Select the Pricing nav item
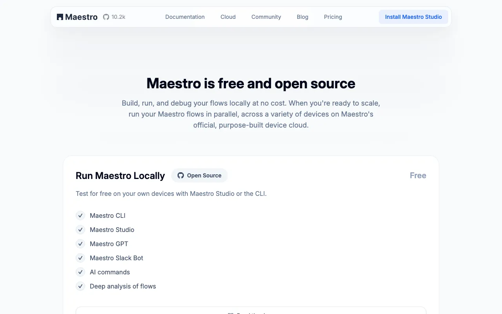Image resolution: width=502 pixels, height=314 pixels. tap(333, 17)
